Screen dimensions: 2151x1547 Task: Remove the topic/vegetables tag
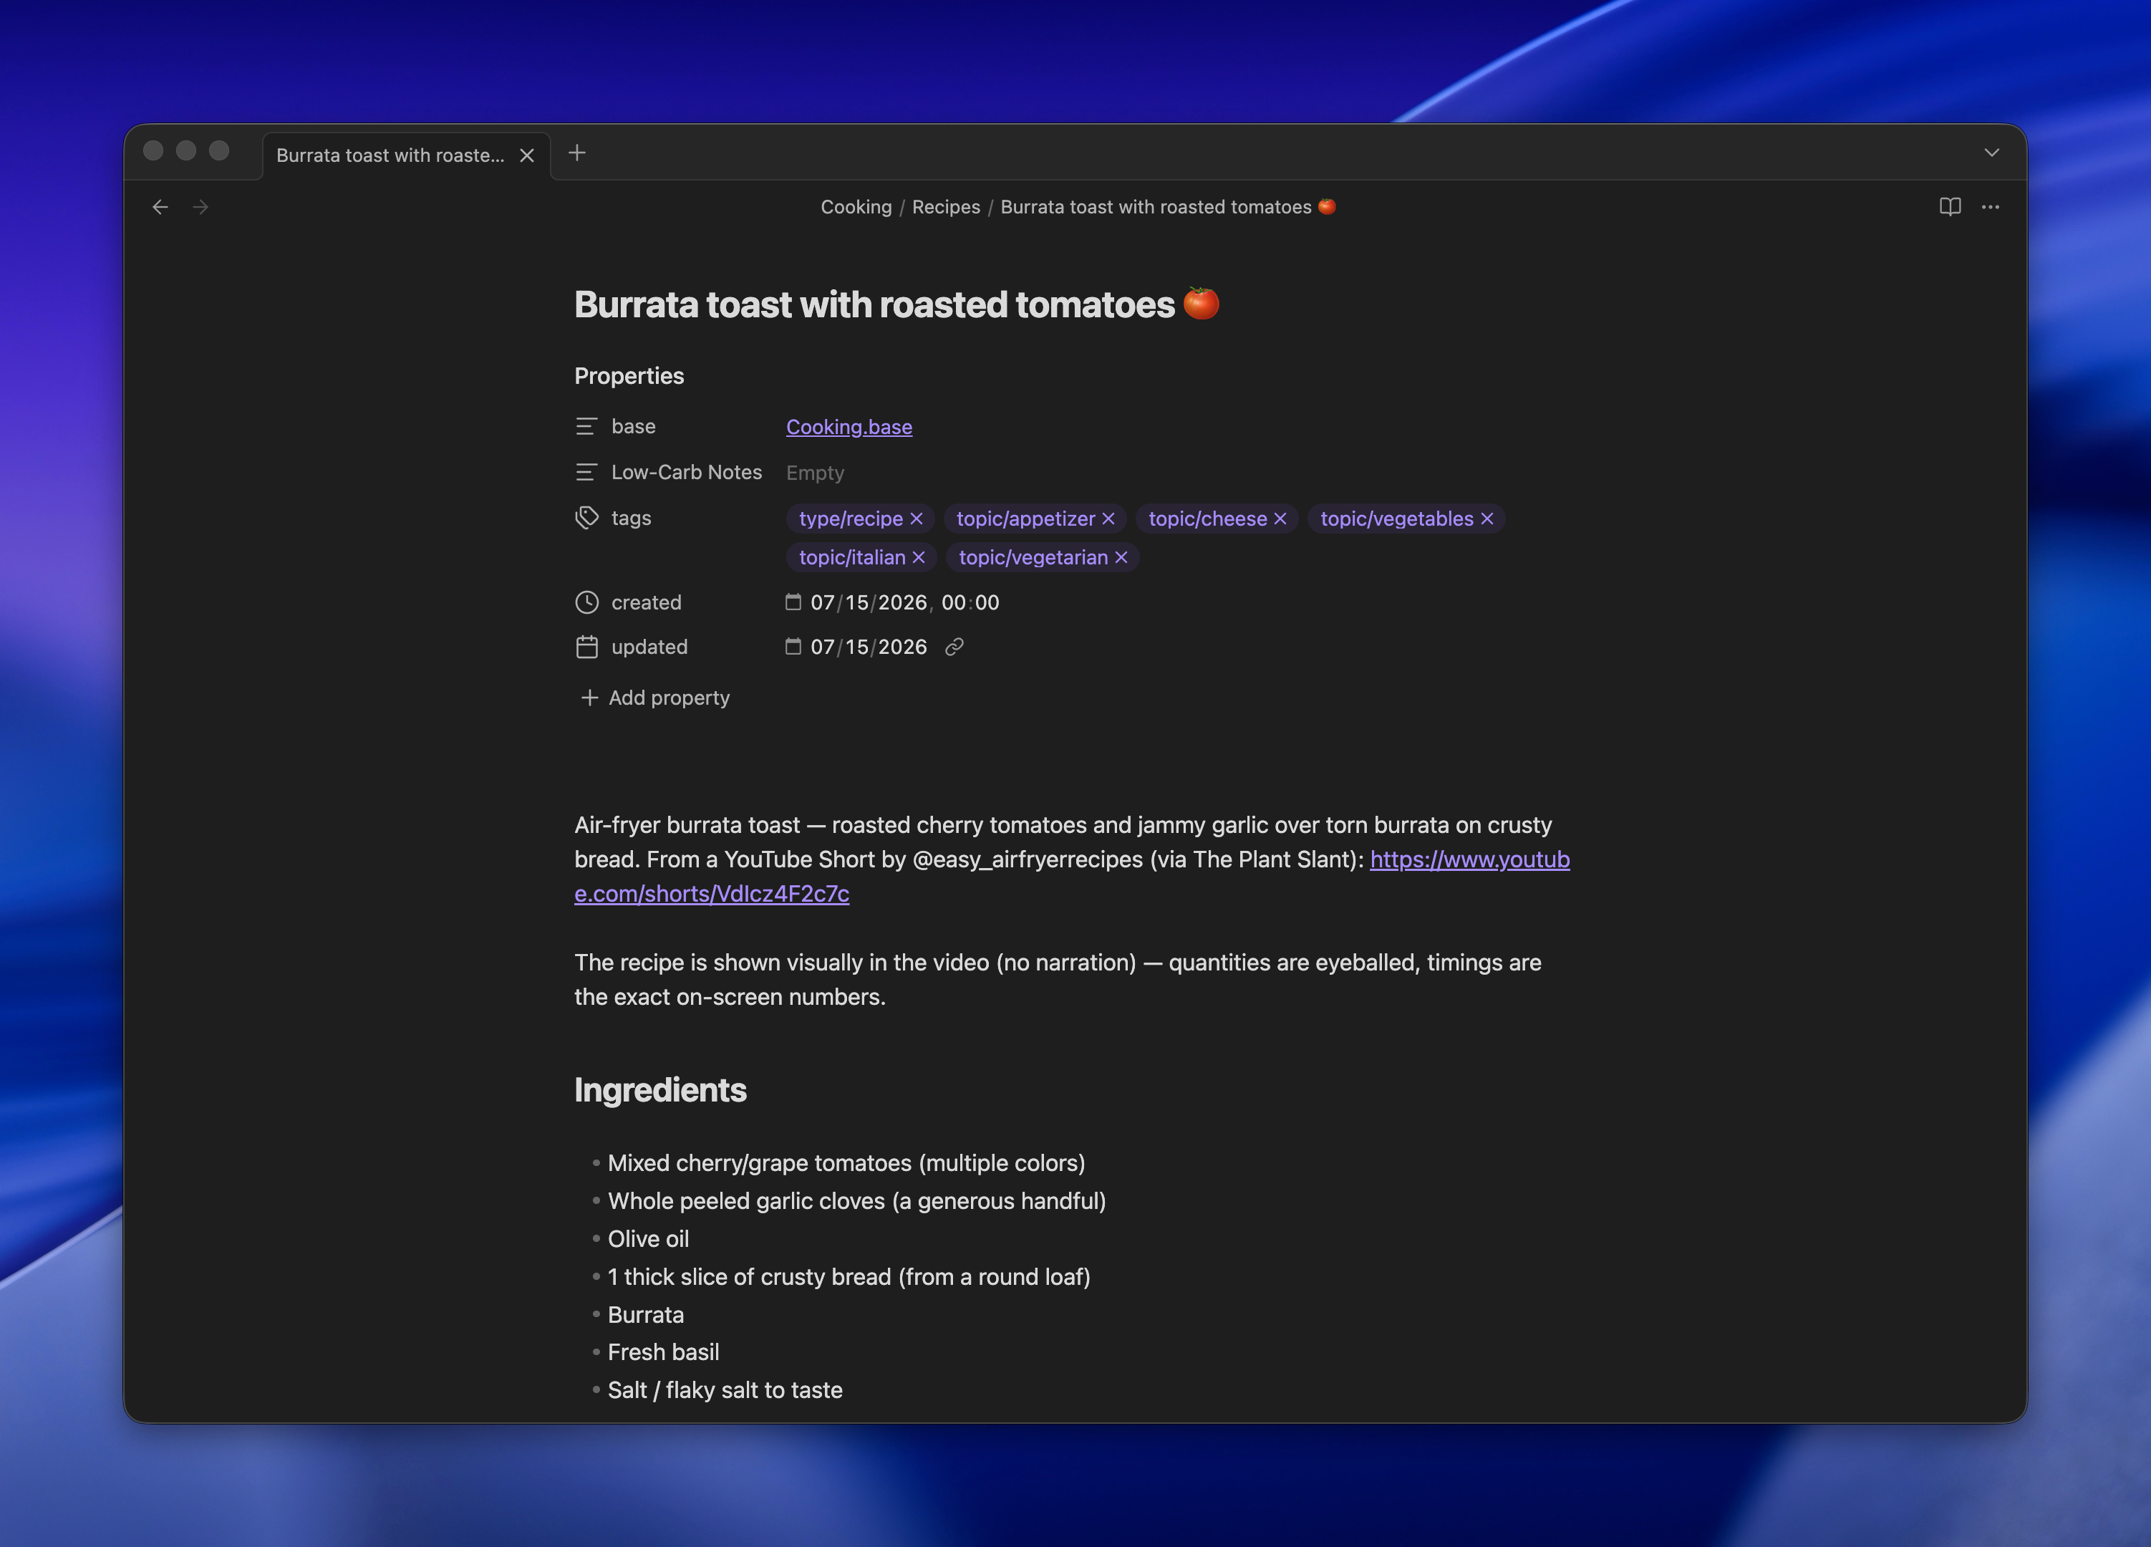coord(1487,519)
